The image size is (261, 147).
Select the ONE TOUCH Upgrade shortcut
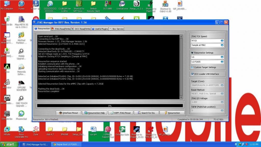pyautogui.click(x=21, y=101)
